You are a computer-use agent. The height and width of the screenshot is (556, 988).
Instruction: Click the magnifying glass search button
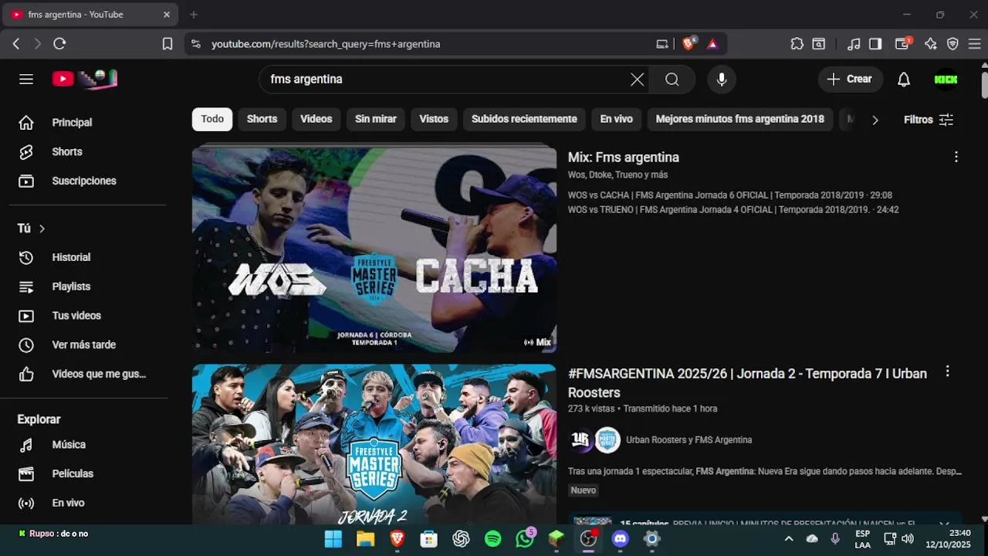(x=672, y=80)
